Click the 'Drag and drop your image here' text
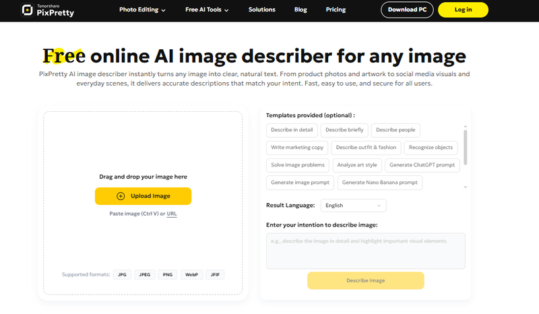 (143, 177)
